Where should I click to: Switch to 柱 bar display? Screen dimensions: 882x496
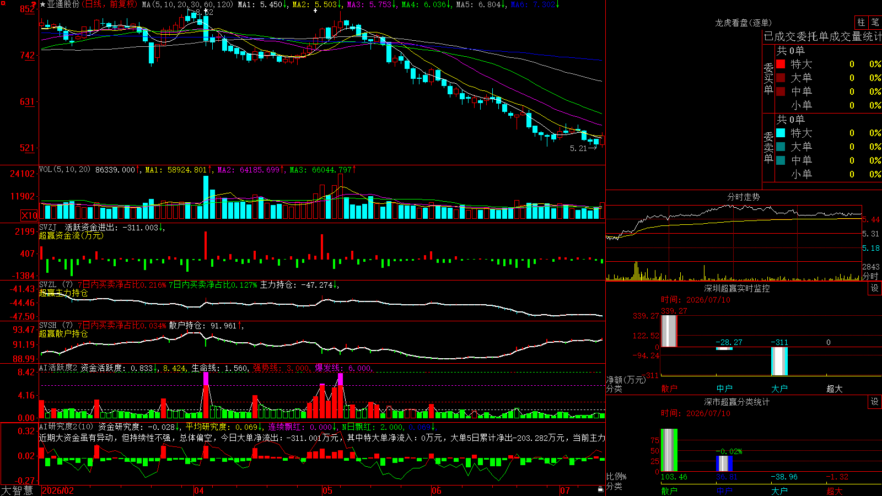pos(861,22)
